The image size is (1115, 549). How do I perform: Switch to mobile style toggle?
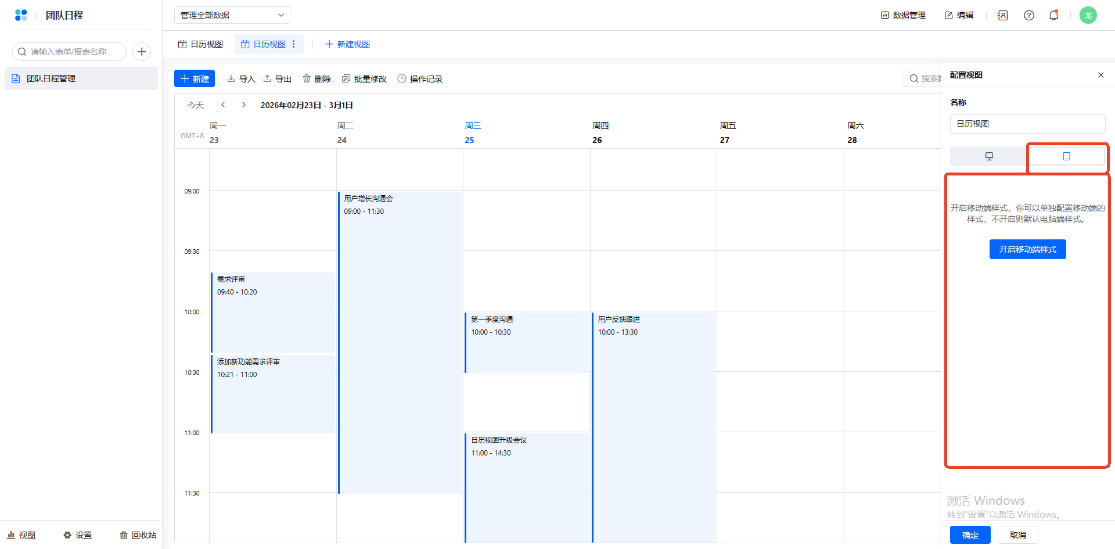tap(1066, 156)
